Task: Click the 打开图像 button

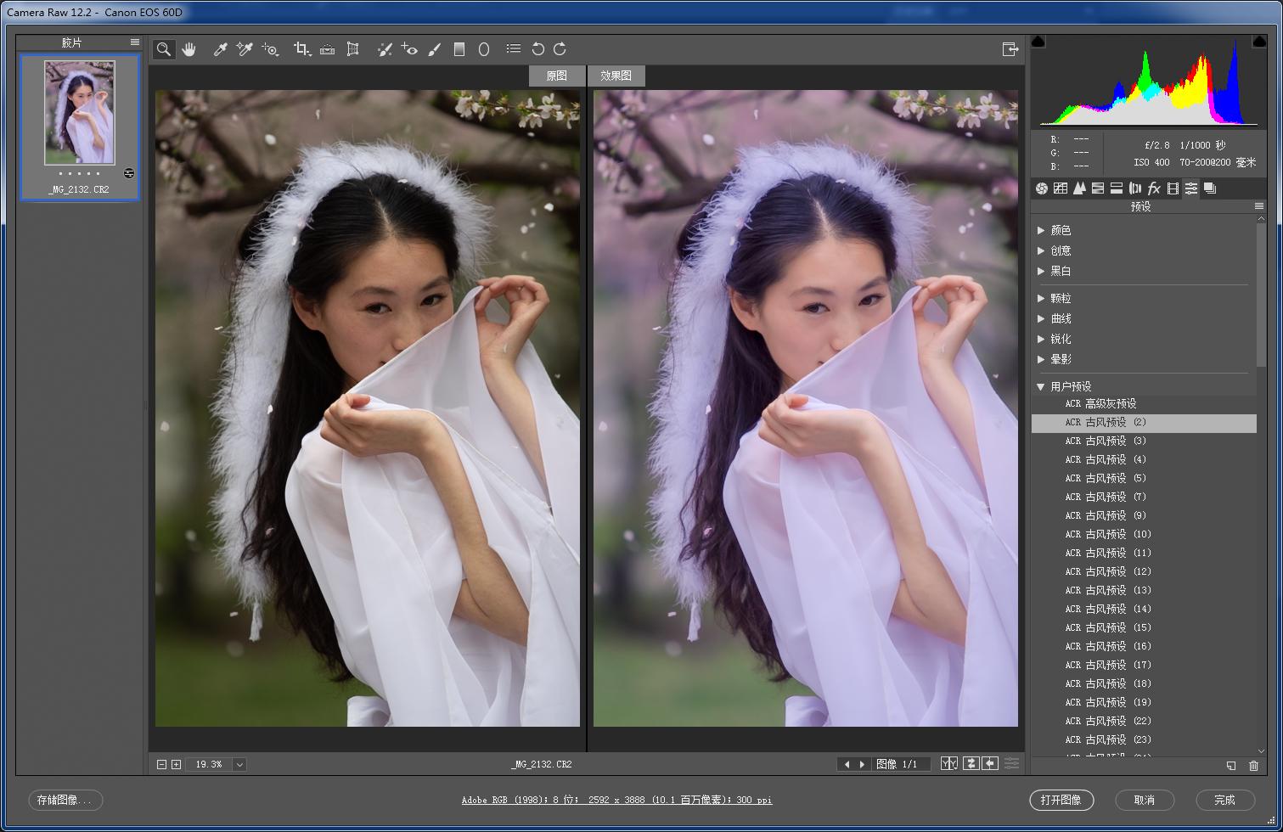Action: (1061, 800)
